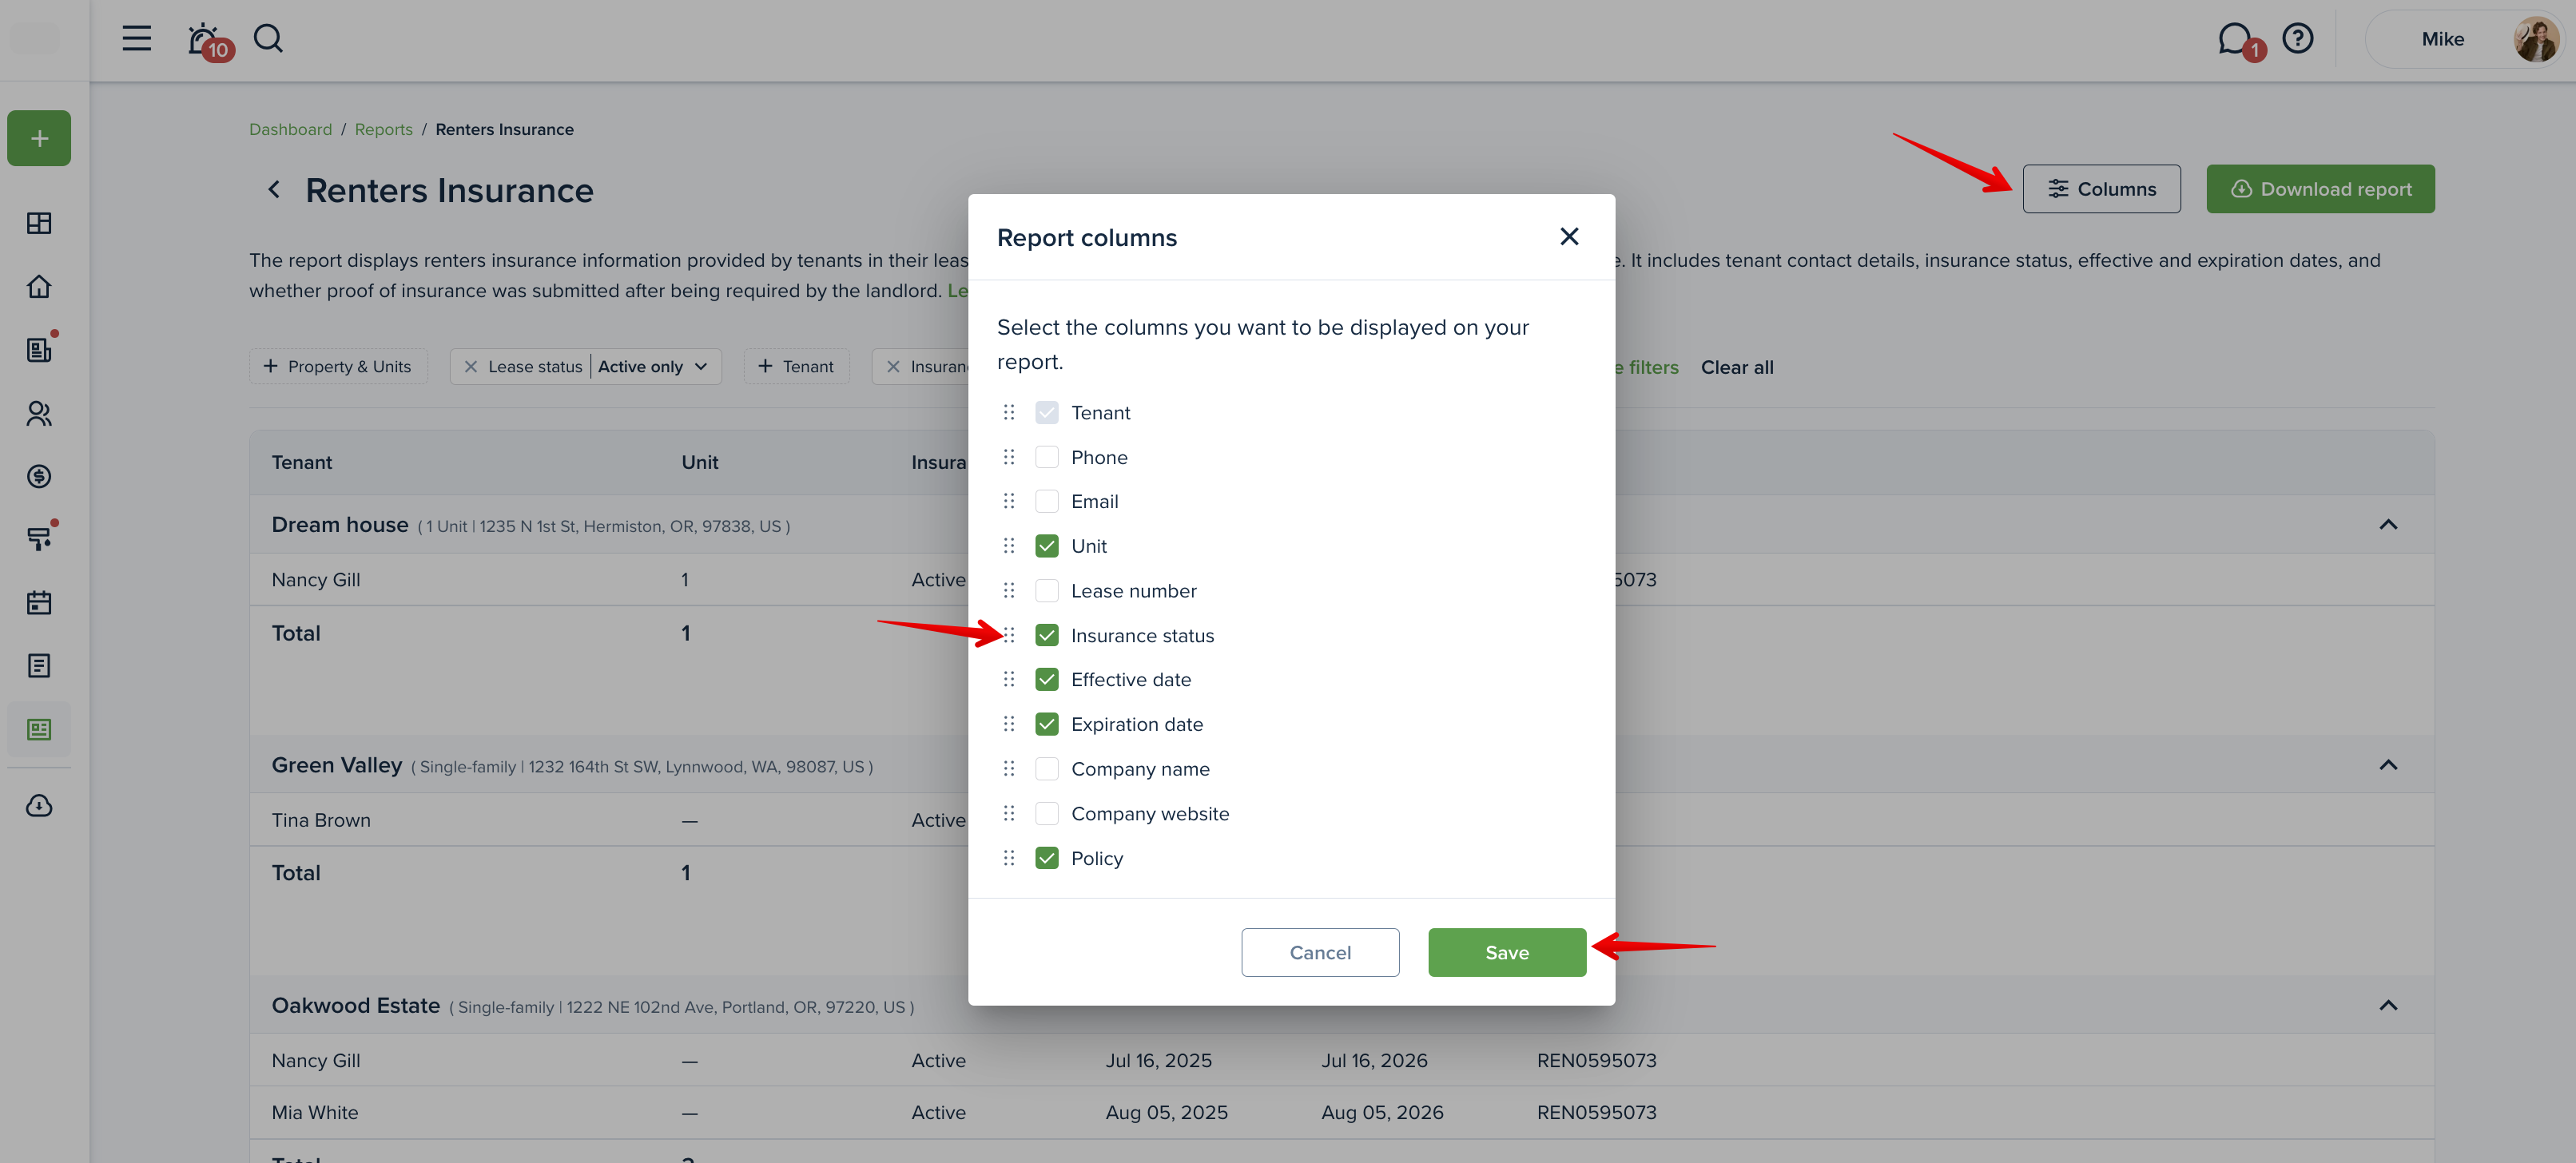Image resolution: width=2576 pixels, height=1163 pixels.
Task: Grab drag handle for Policy column
Action: tap(1009, 858)
